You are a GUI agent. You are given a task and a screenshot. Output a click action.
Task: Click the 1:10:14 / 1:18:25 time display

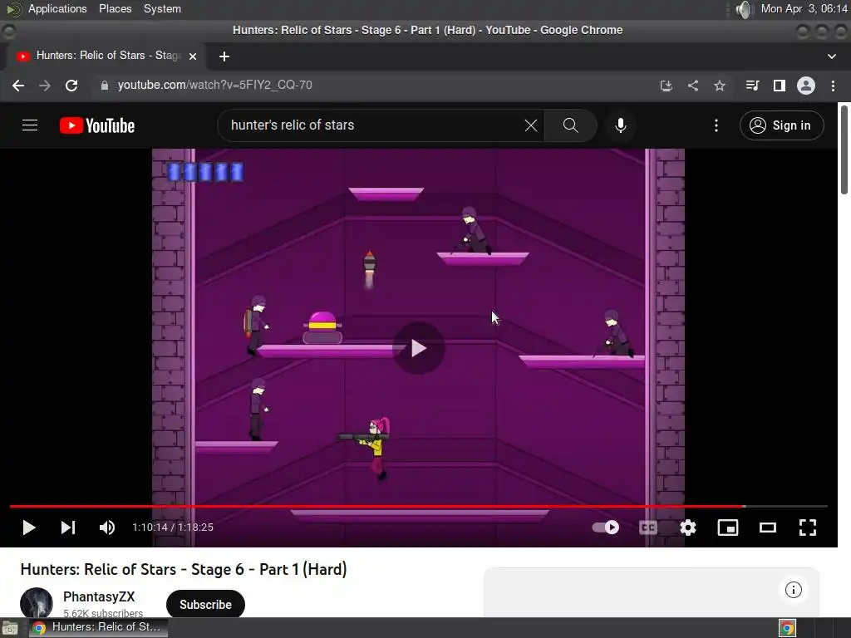tap(173, 528)
